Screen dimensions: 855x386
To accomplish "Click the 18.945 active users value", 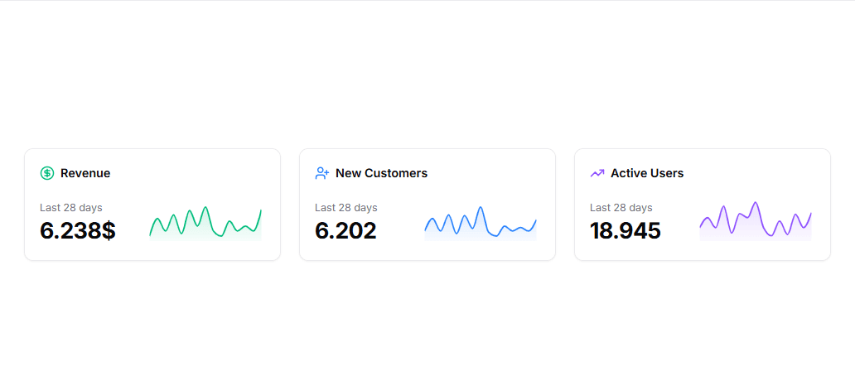I will pyautogui.click(x=626, y=230).
